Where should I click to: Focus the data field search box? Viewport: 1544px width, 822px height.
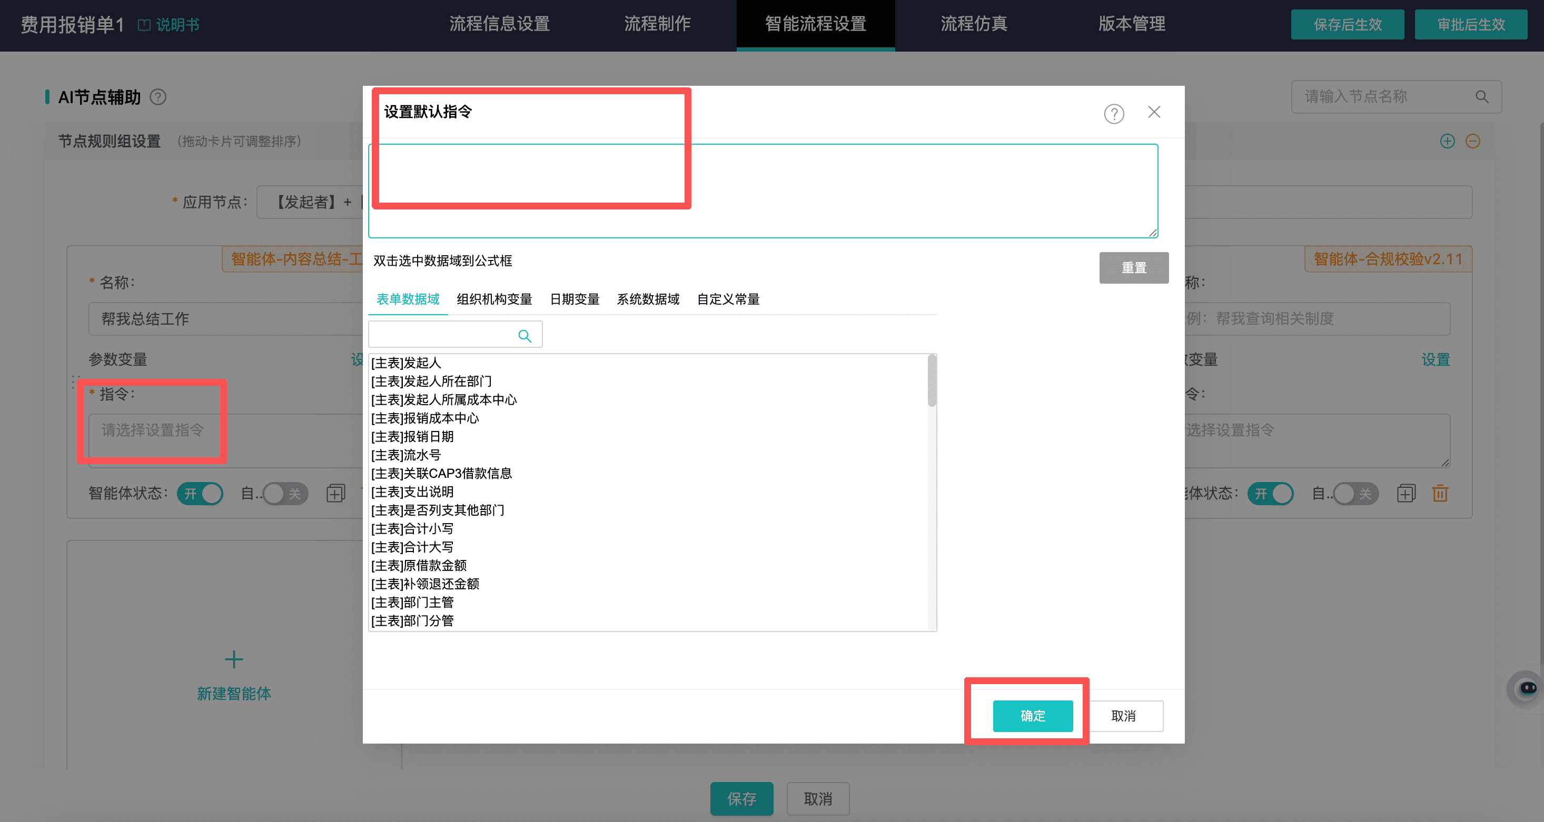456,334
